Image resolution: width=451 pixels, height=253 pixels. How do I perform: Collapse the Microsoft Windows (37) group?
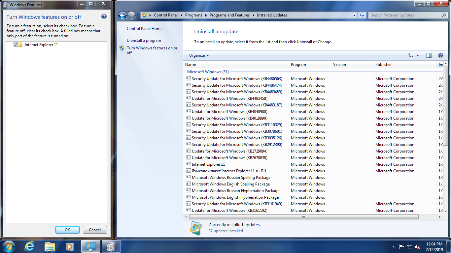point(208,71)
